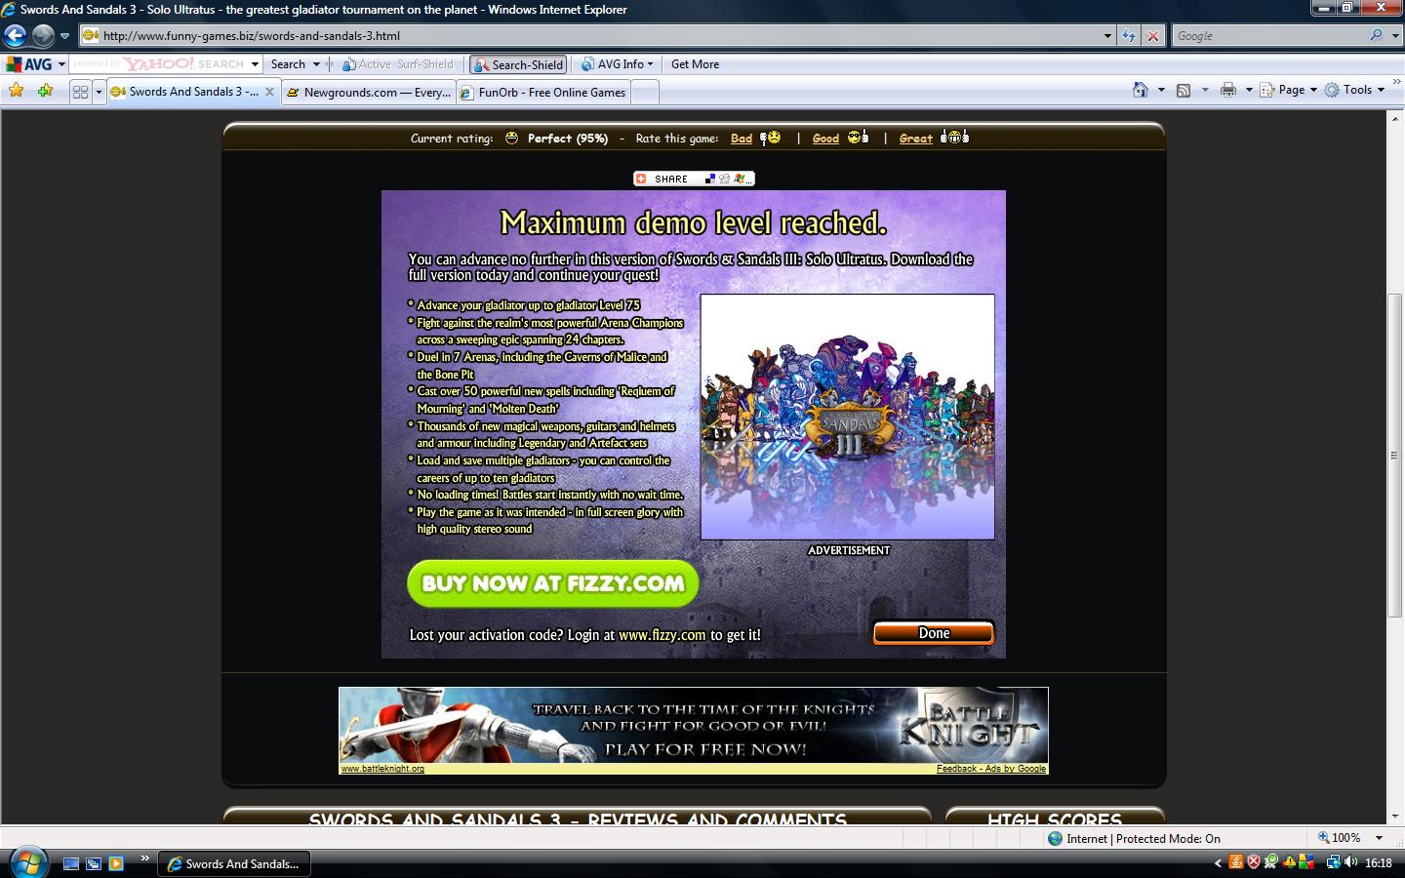Refresh the page with the Refresh icon

[x=1129, y=36]
